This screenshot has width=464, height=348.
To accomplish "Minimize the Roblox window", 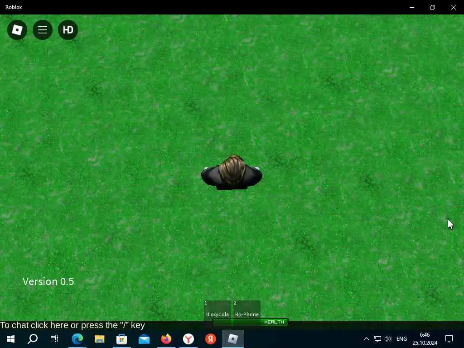I will click(412, 7).
